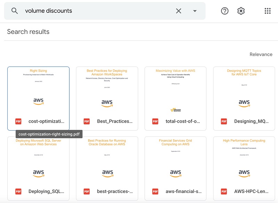The image size is (278, 203).
Task: Click PDF icon beside aws-financial-s... file
Action: [155, 192]
